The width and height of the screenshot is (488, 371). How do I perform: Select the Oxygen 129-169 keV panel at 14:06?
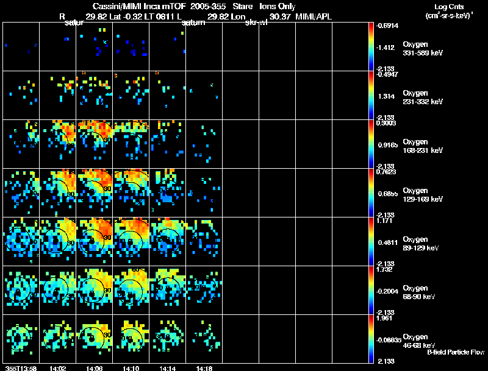point(95,193)
